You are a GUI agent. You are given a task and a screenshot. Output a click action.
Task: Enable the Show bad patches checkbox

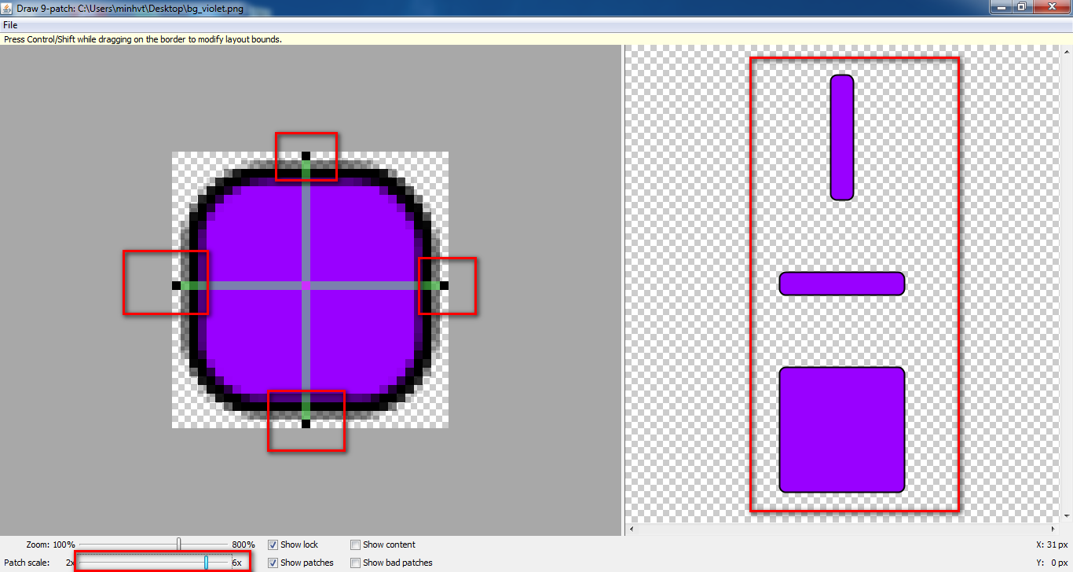tap(356, 563)
